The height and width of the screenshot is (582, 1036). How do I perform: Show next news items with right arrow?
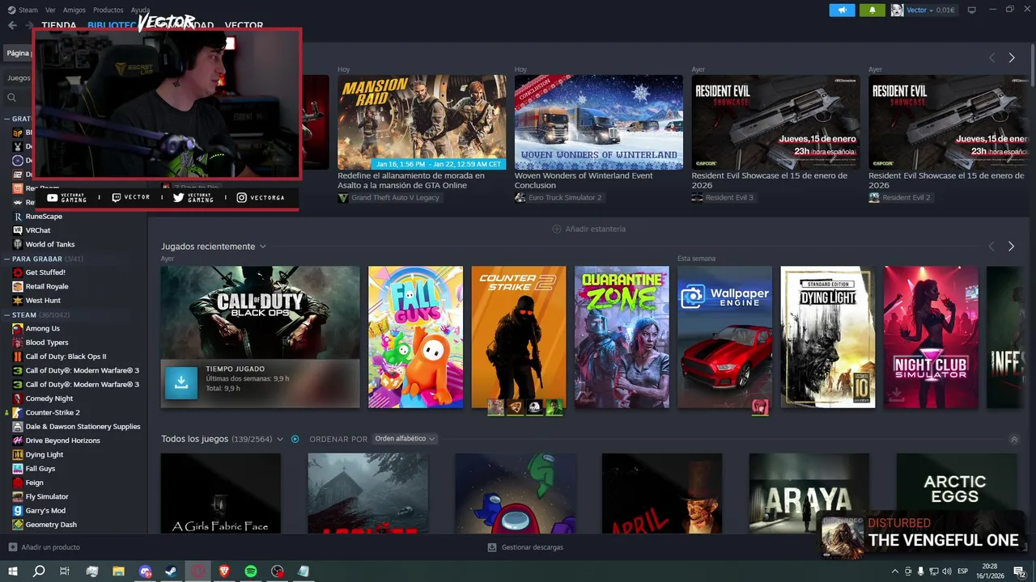coord(1012,57)
